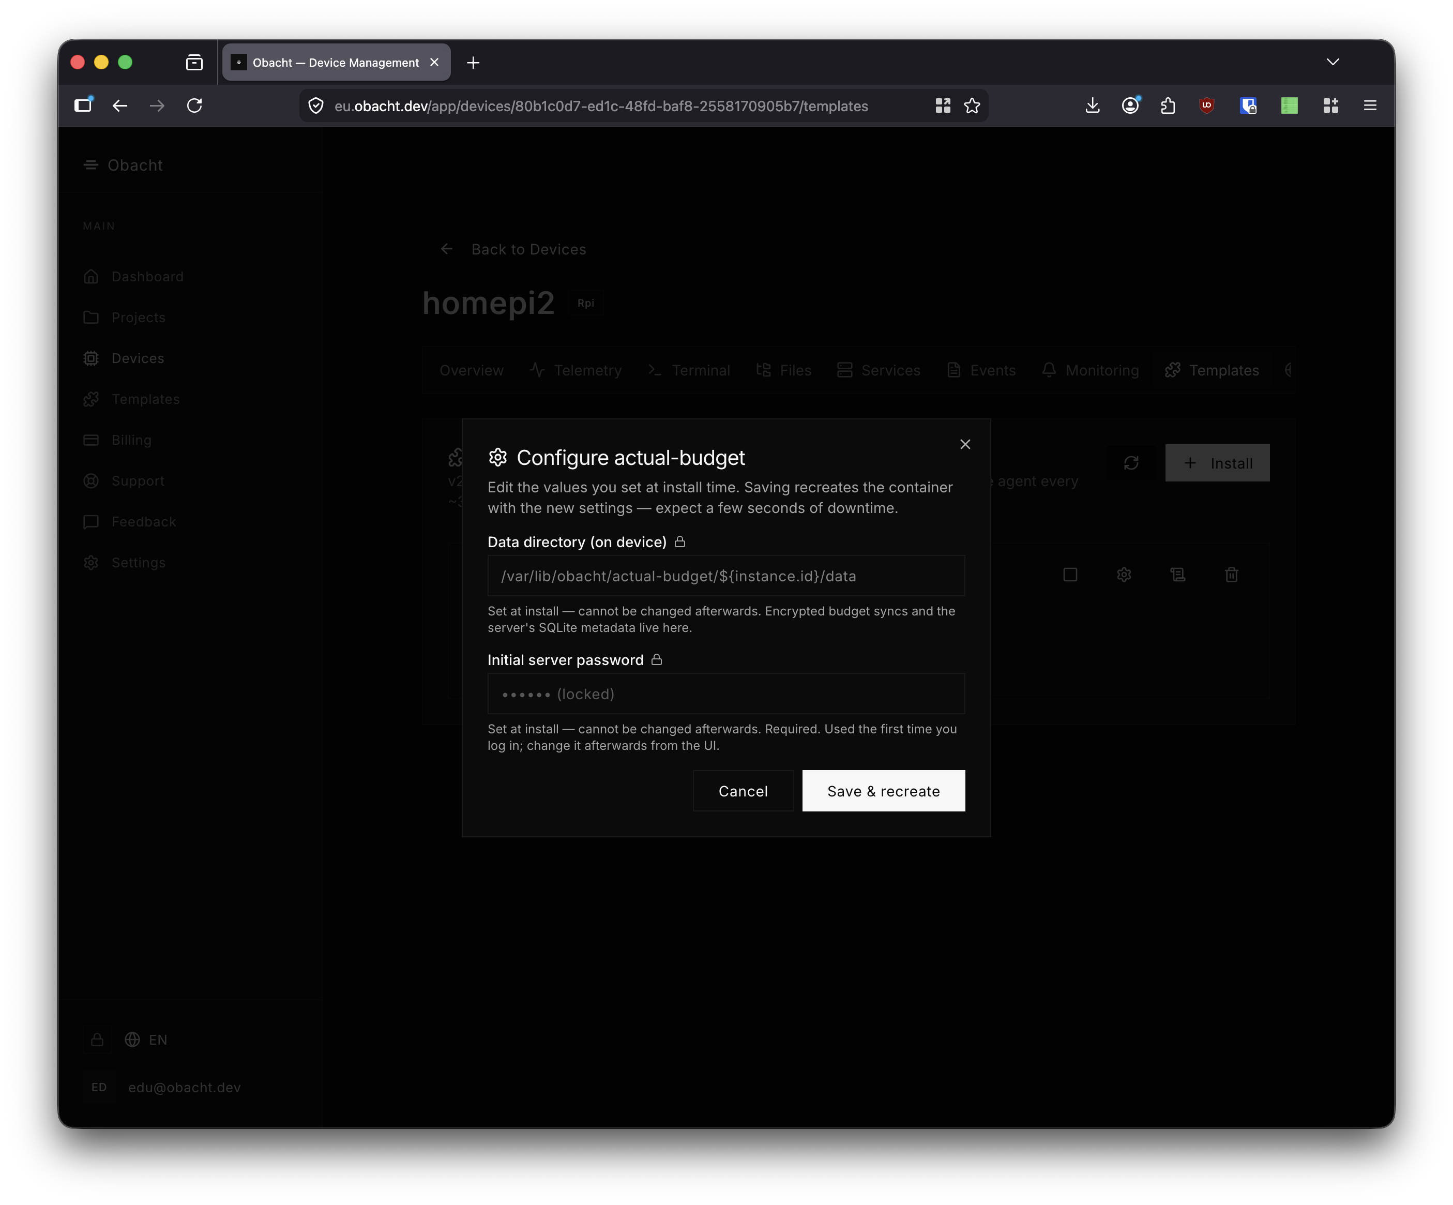Switch to the Overview tab

(x=471, y=370)
